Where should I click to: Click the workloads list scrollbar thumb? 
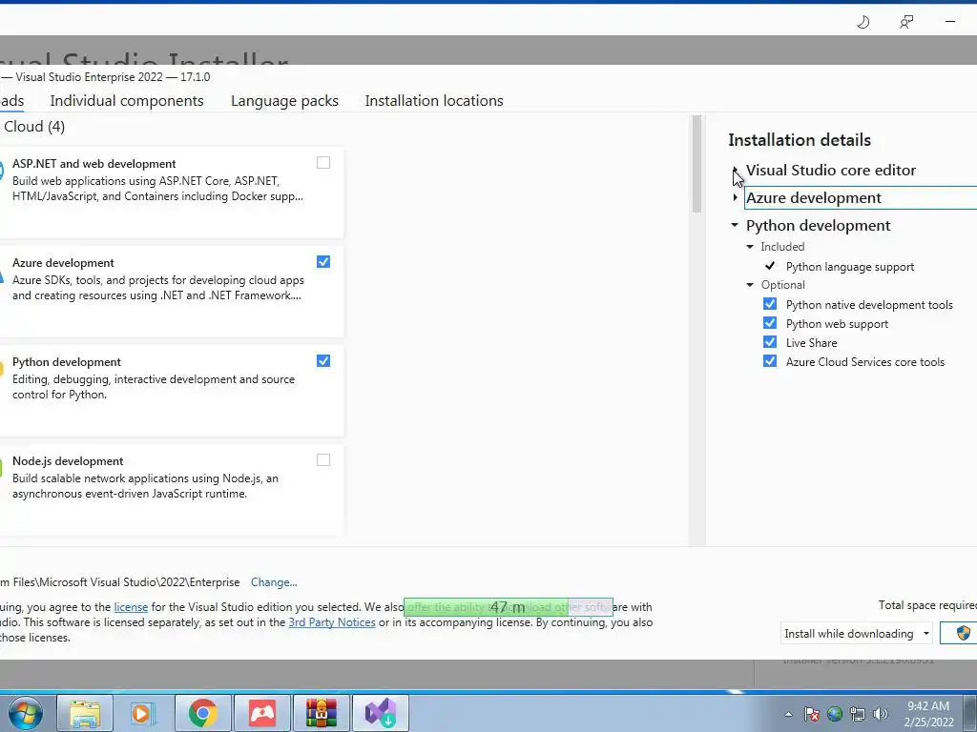pyautogui.click(x=696, y=164)
